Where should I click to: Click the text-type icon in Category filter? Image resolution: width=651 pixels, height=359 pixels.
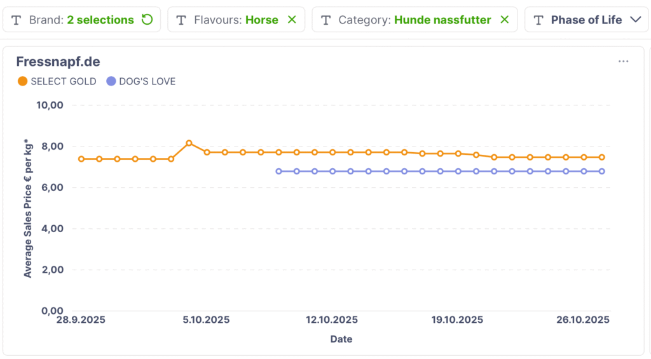[x=325, y=20]
